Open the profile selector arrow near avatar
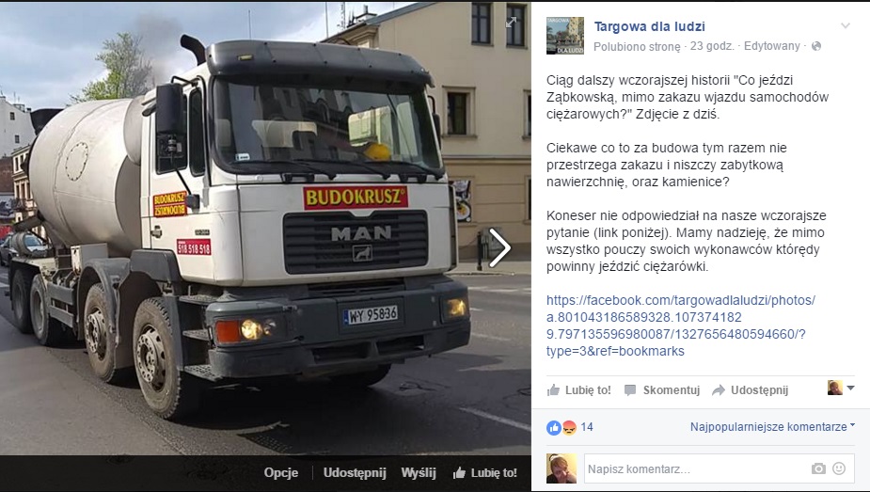Screen dimensions: 870x492 click(850, 388)
